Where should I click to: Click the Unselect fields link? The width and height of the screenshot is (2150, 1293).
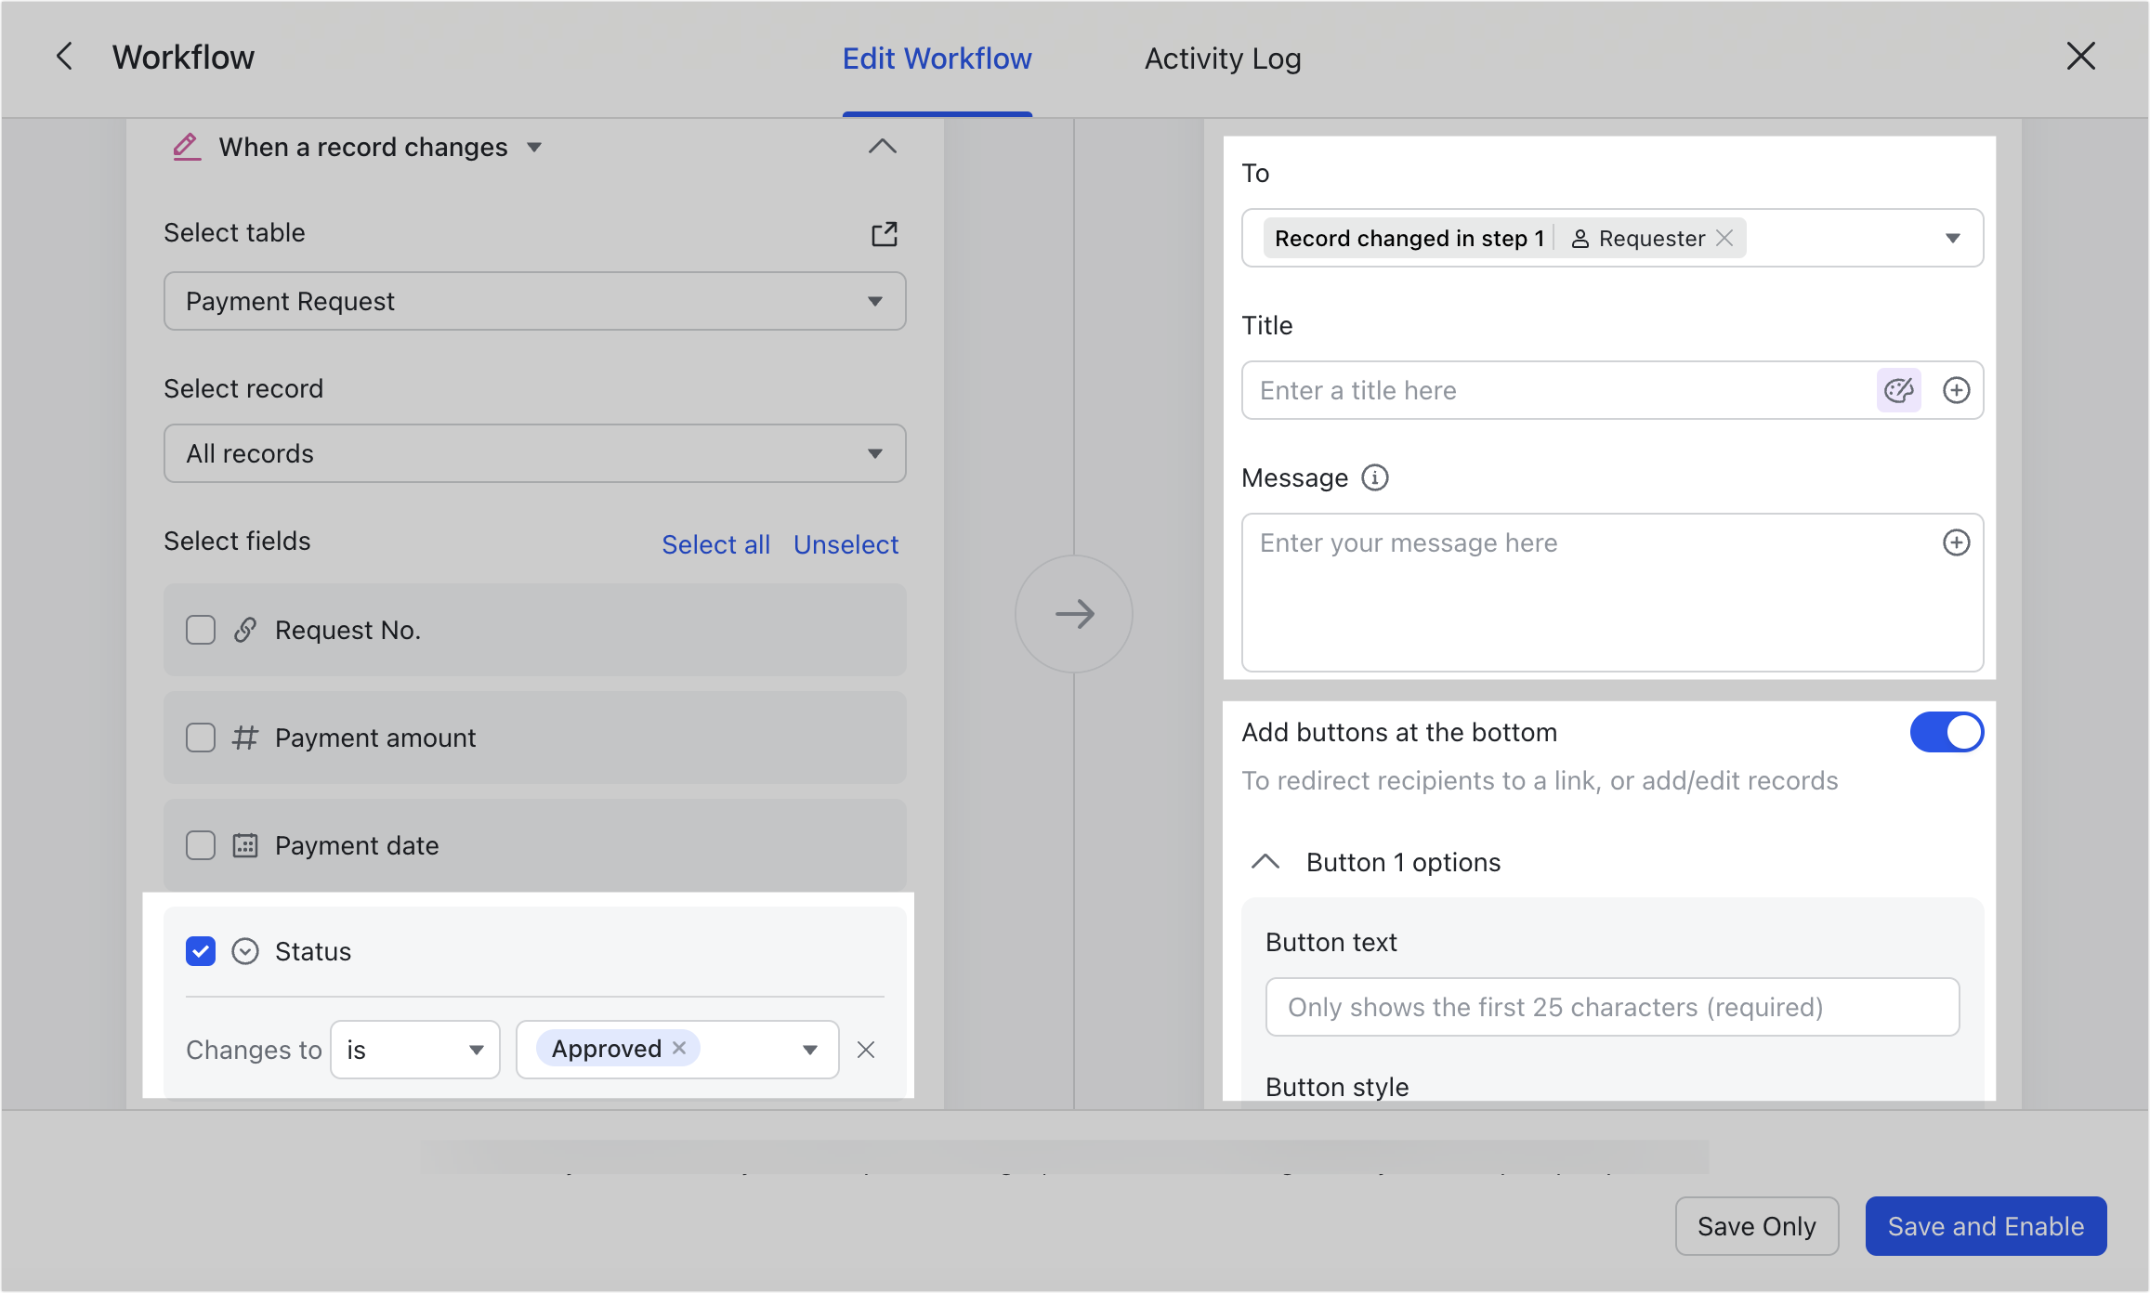click(846, 544)
